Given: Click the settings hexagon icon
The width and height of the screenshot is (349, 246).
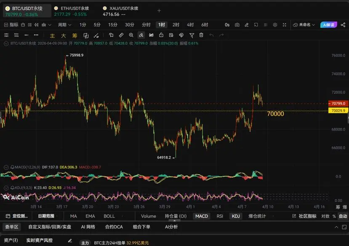Looking at the screenshot, I should point(275,25).
